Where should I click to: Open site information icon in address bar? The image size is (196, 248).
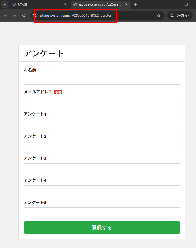pyautogui.click(x=35, y=15)
